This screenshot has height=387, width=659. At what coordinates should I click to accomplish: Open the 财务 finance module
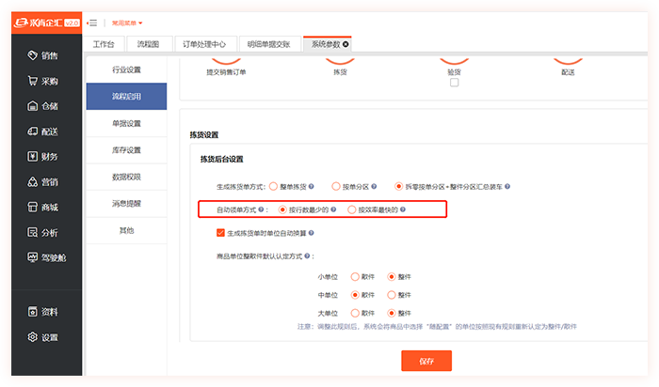pyautogui.click(x=43, y=156)
